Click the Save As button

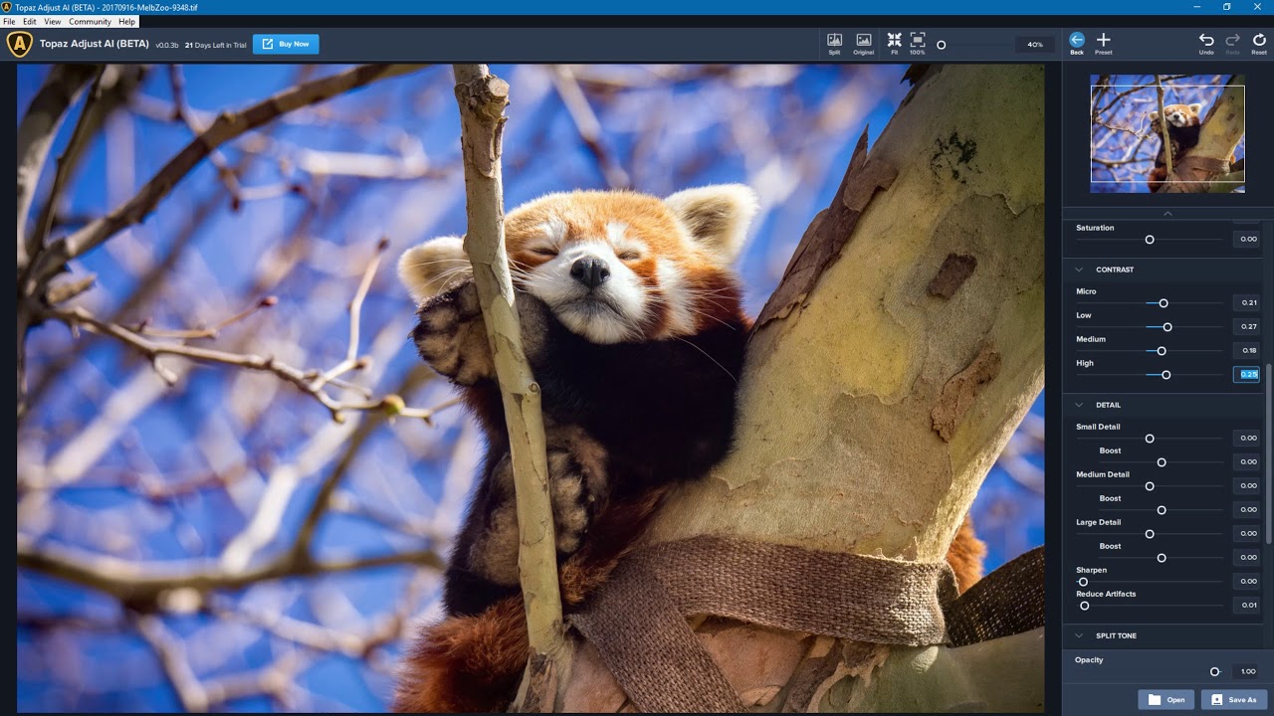[1234, 699]
